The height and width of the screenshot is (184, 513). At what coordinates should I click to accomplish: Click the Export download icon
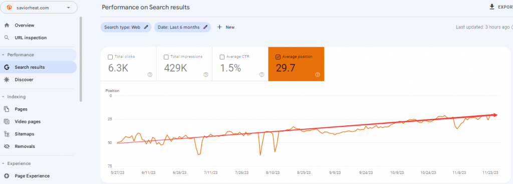[x=492, y=7]
